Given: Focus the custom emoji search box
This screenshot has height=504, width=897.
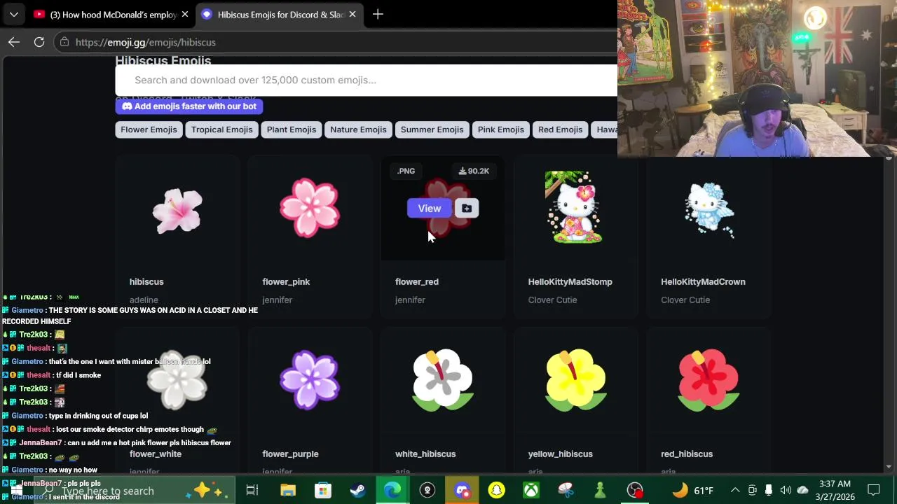Looking at the screenshot, I should (x=366, y=80).
